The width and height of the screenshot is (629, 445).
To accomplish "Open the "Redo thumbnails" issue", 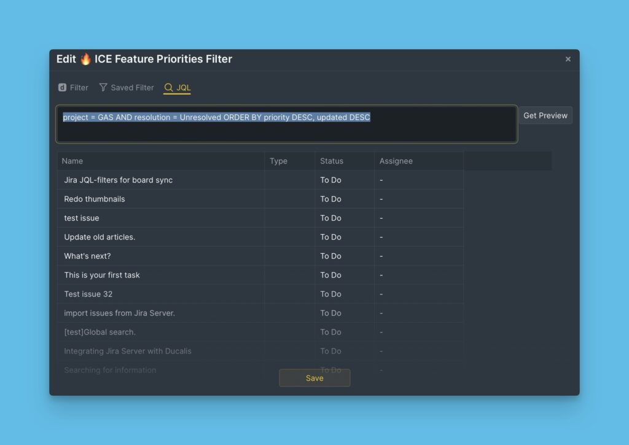I will point(94,199).
